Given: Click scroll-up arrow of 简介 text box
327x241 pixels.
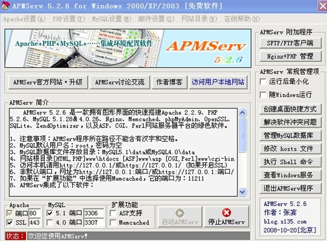Looking at the screenshot, I should tap(242, 113).
